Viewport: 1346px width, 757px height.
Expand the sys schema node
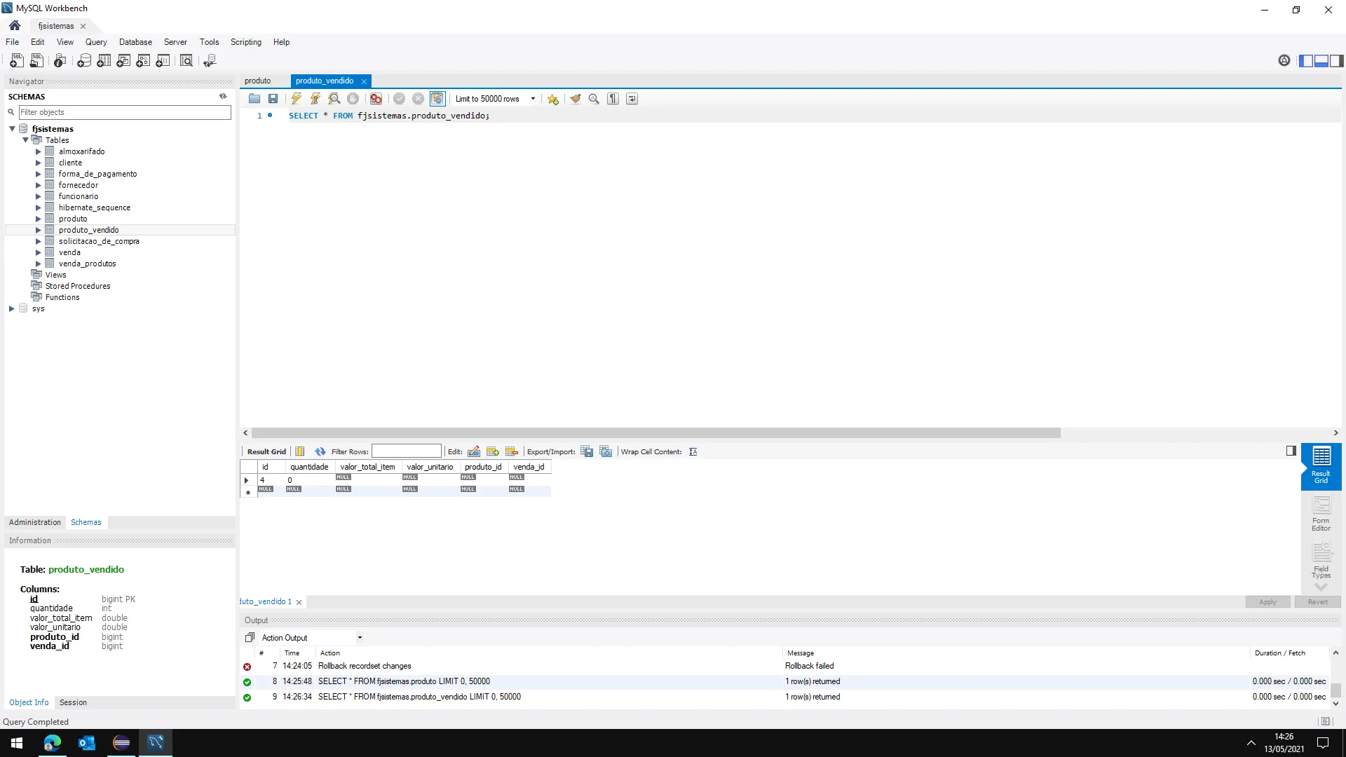pyautogui.click(x=12, y=308)
